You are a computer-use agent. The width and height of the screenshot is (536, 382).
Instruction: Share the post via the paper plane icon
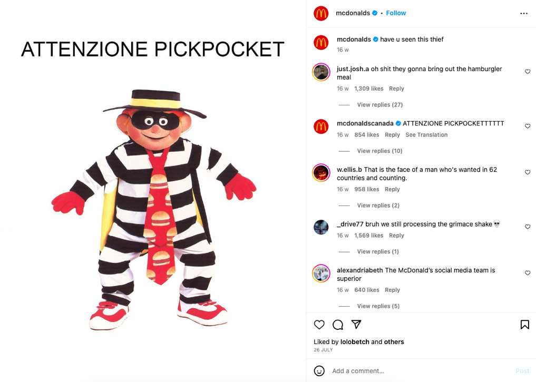356,324
